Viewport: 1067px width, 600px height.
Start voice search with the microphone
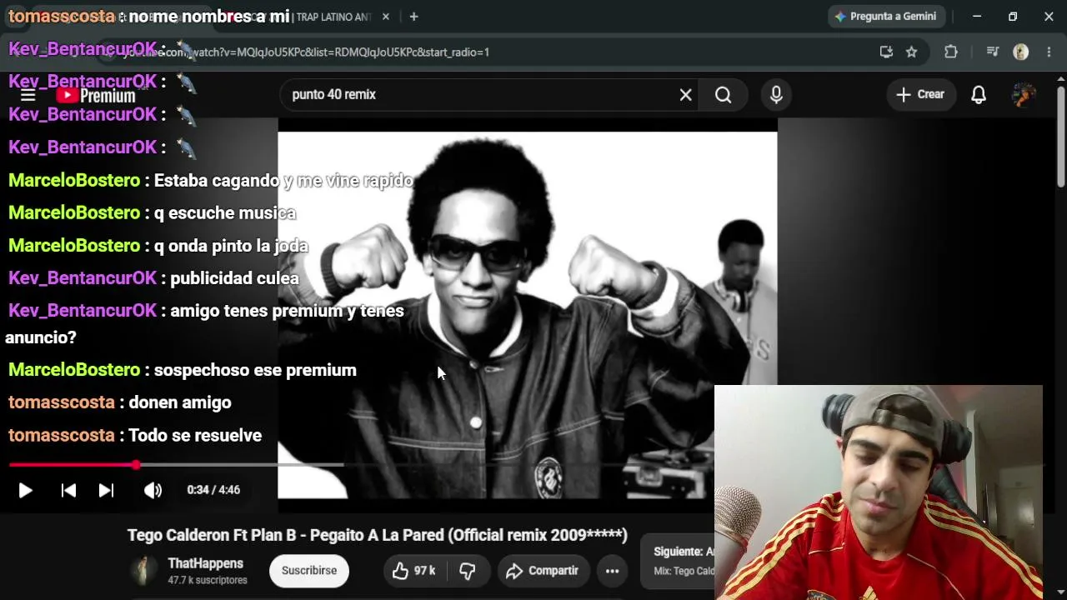tap(776, 95)
